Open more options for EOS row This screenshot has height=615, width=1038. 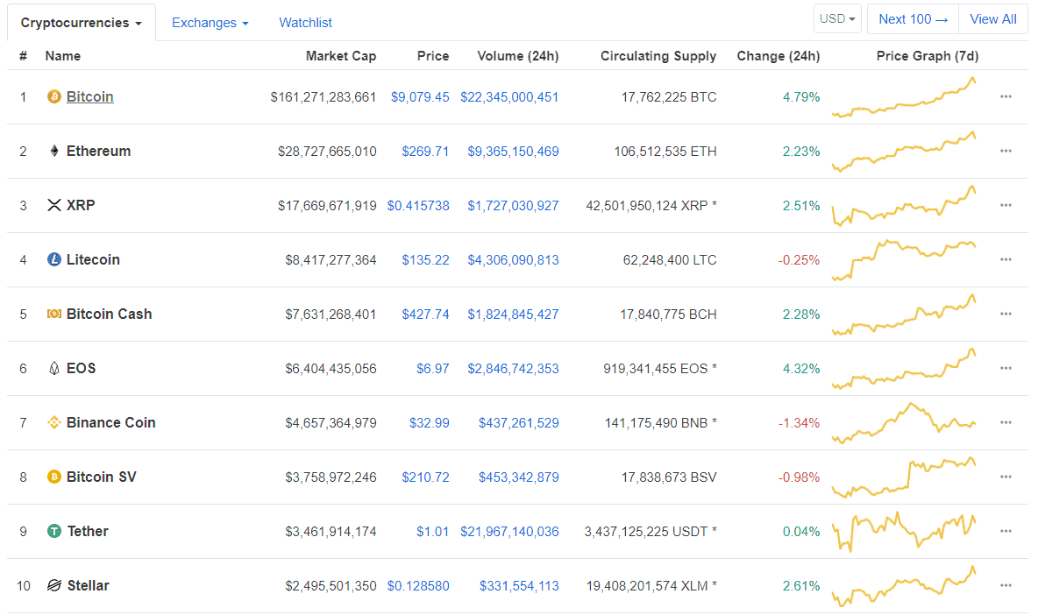pos(1006,368)
